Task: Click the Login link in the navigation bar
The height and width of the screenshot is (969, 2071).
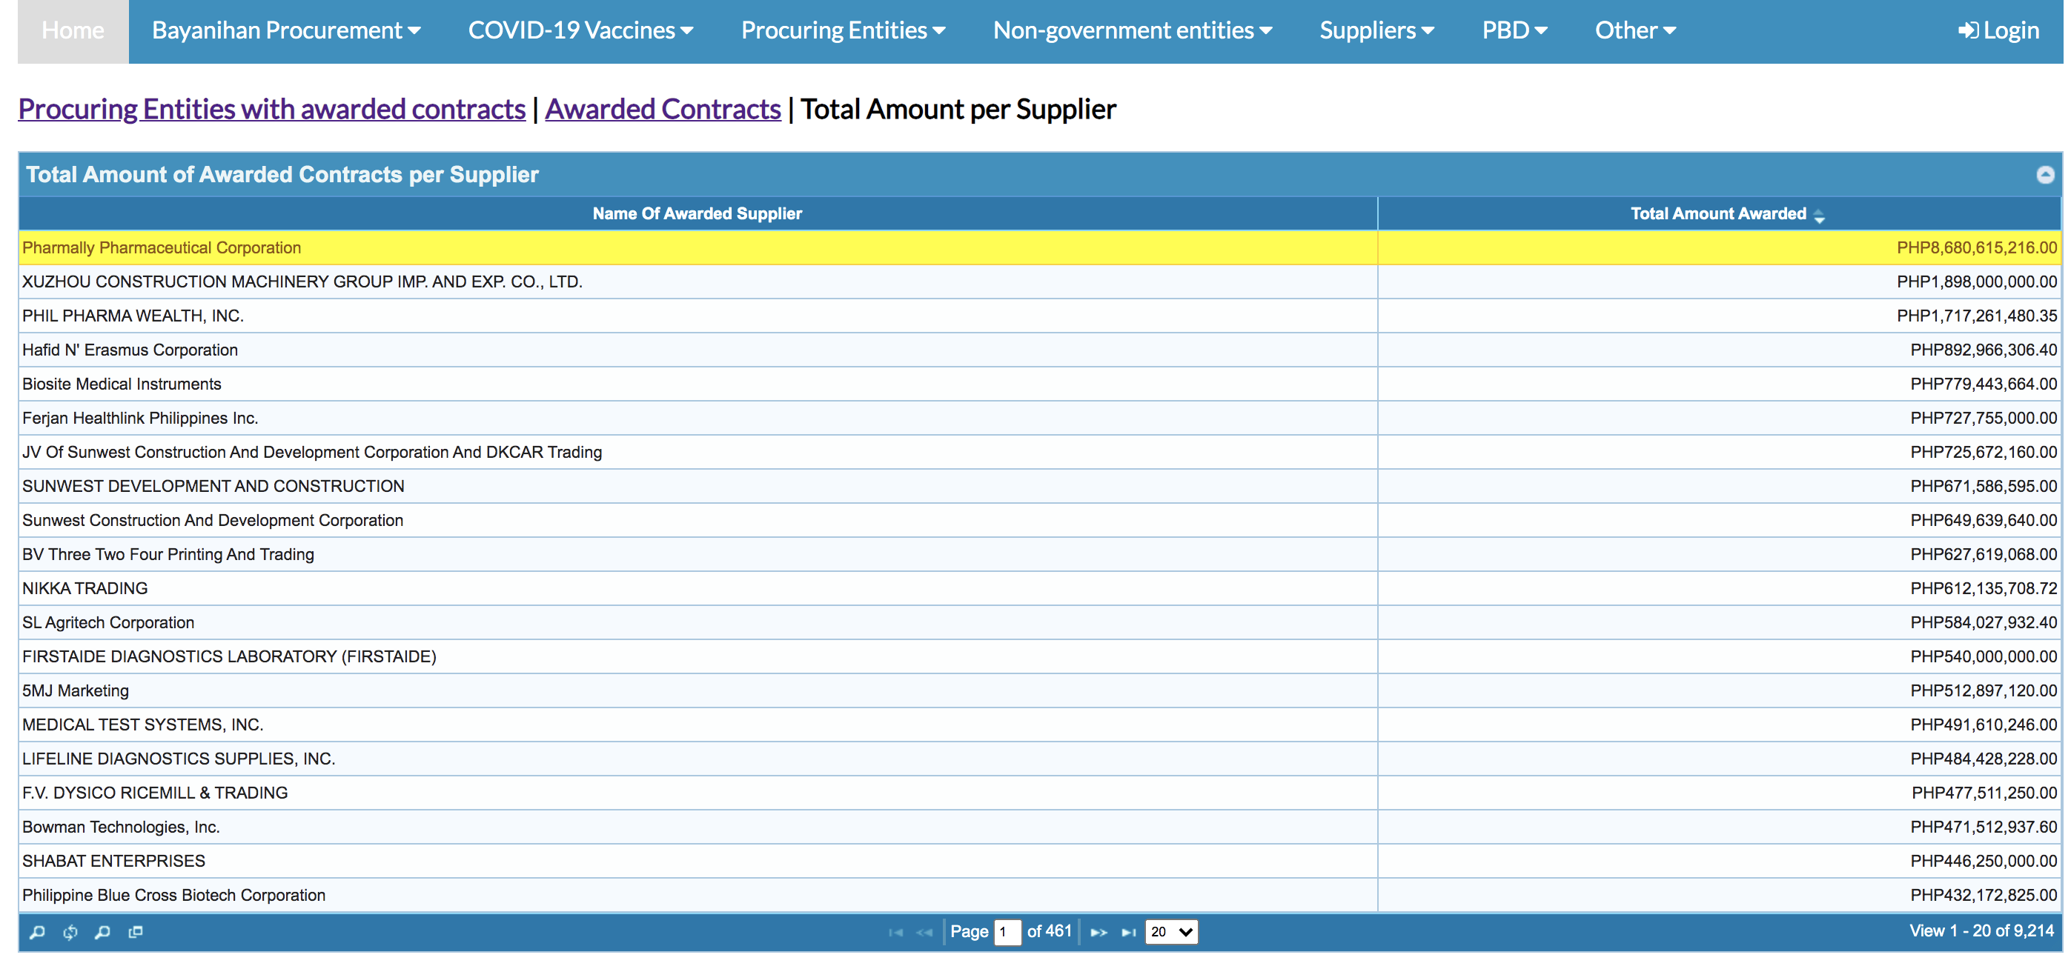Action: pos(1998,30)
